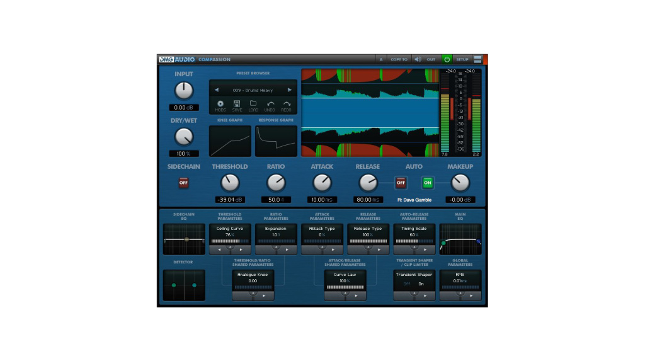
Task: Click the Curve Law 100% slider bar
Action: coord(345,287)
